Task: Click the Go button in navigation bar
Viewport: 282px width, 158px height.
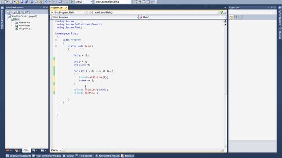Action: [223, 13]
